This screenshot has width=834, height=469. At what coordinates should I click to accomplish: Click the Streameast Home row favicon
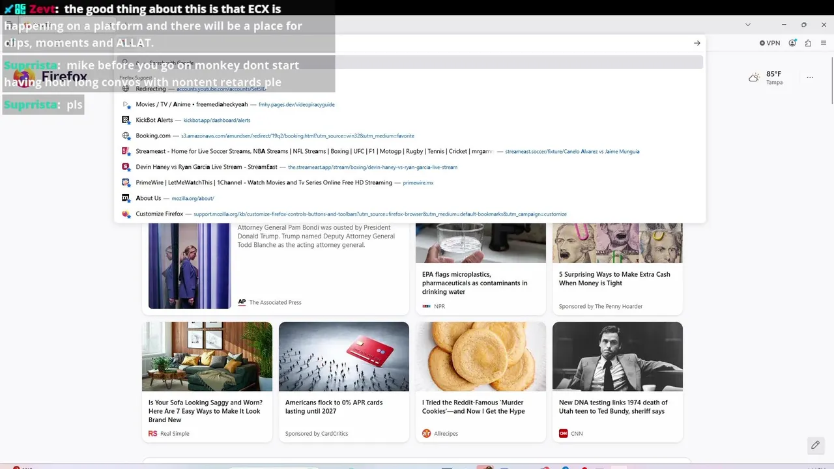(x=126, y=151)
